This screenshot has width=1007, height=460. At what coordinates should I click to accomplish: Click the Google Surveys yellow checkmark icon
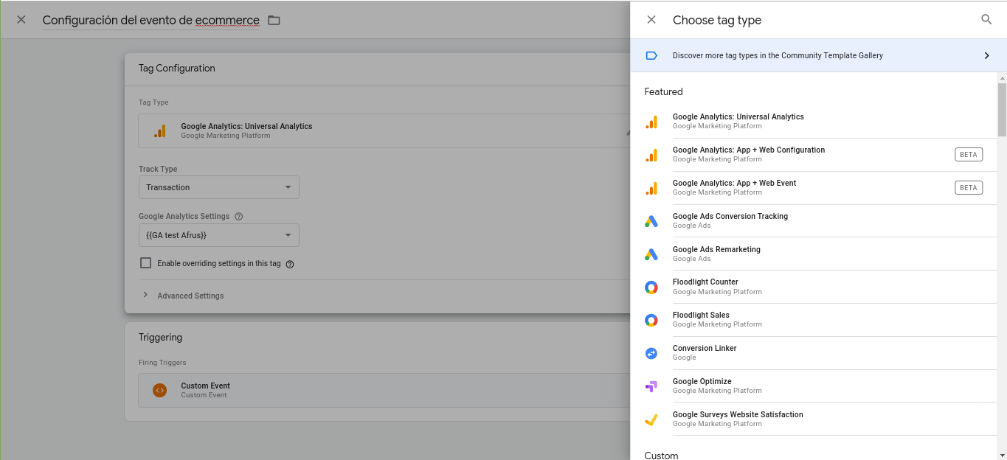click(x=651, y=419)
